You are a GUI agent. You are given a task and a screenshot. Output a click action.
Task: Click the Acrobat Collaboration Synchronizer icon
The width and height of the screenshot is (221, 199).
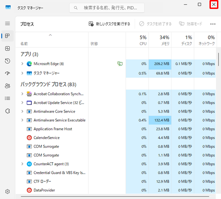[29, 94]
